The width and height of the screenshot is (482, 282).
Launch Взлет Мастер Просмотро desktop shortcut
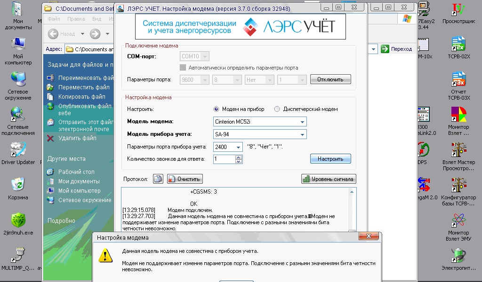pos(458,157)
